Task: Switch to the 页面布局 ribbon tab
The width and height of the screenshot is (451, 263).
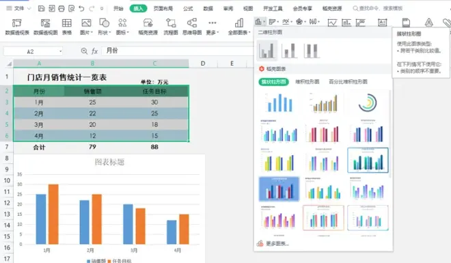Action: (163, 9)
